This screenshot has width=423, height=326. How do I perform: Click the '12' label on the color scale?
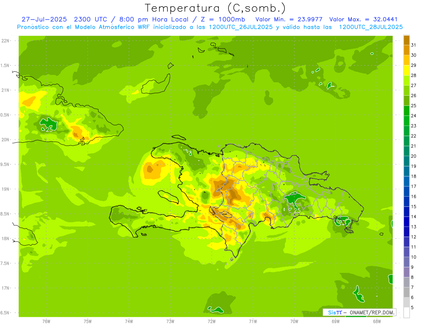pos(414,237)
